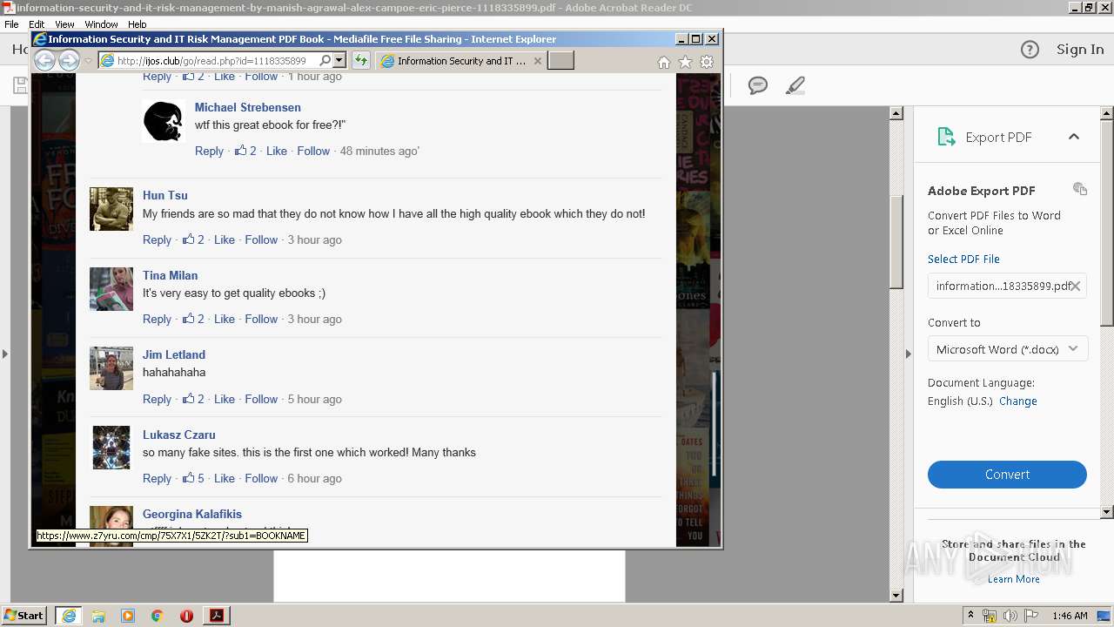Open Georgina Kalafikis profile link
This screenshot has width=1114, height=627.
[x=192, y=514]
